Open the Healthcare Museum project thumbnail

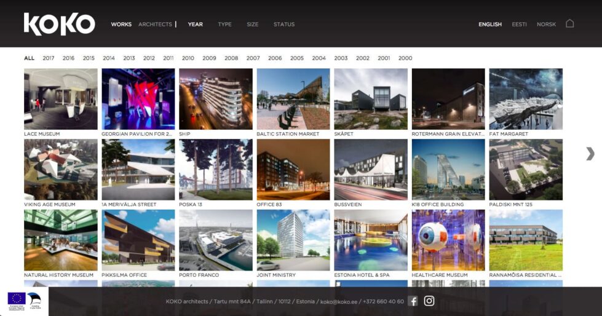pos(448,240)
